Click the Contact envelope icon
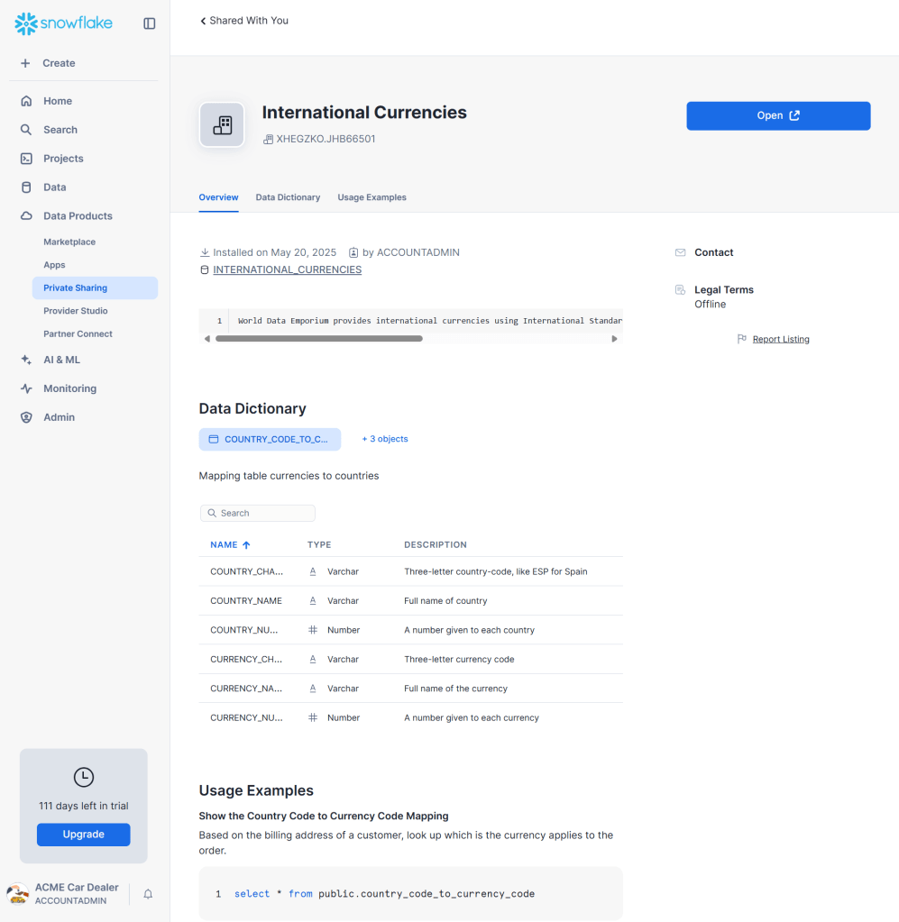This screenshot has width=899, height=922. point(680,252)
